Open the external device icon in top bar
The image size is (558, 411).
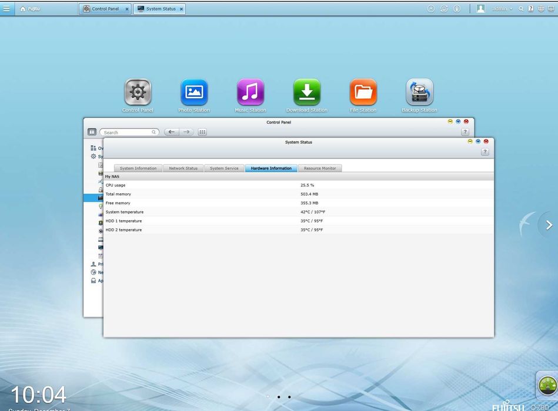click(x=444, y=9)
